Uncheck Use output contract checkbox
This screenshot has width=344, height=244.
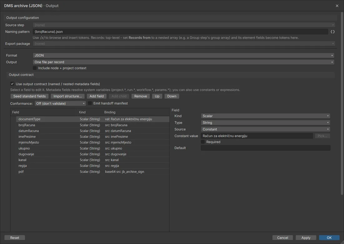click(x=12, y=84)
